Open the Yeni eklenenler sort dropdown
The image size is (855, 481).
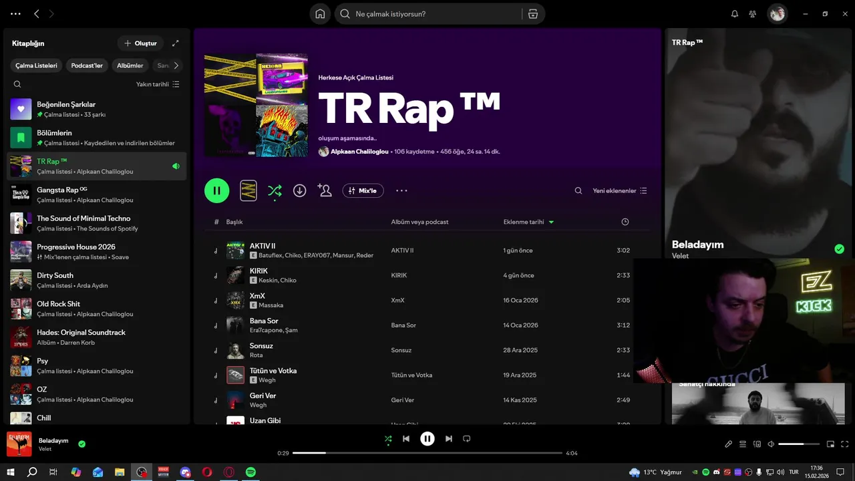click(x=620, y=190)
